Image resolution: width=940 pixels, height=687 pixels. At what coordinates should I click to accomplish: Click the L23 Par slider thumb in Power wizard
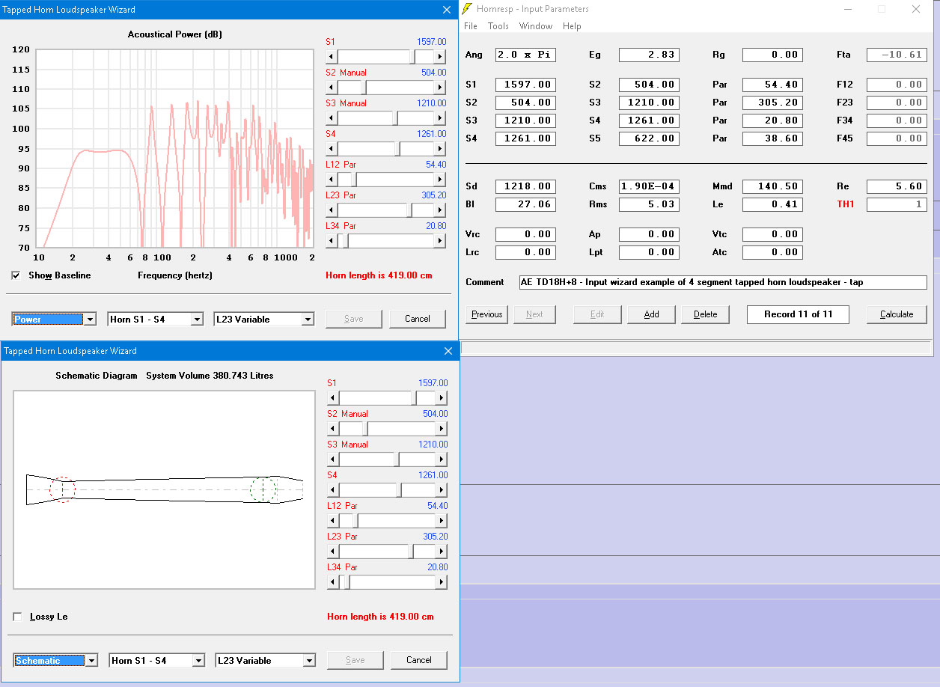pos(411,210)
